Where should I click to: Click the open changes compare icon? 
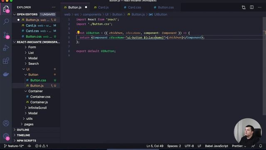pos(244,7)
